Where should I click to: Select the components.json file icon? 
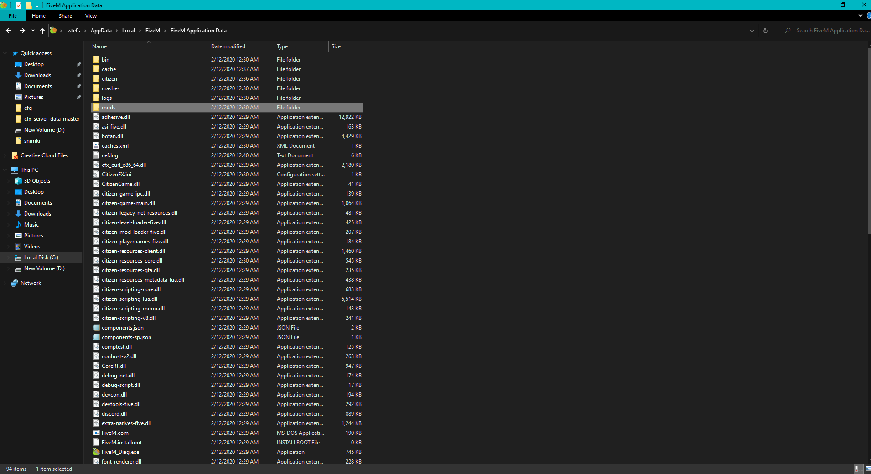pos(96,328)
